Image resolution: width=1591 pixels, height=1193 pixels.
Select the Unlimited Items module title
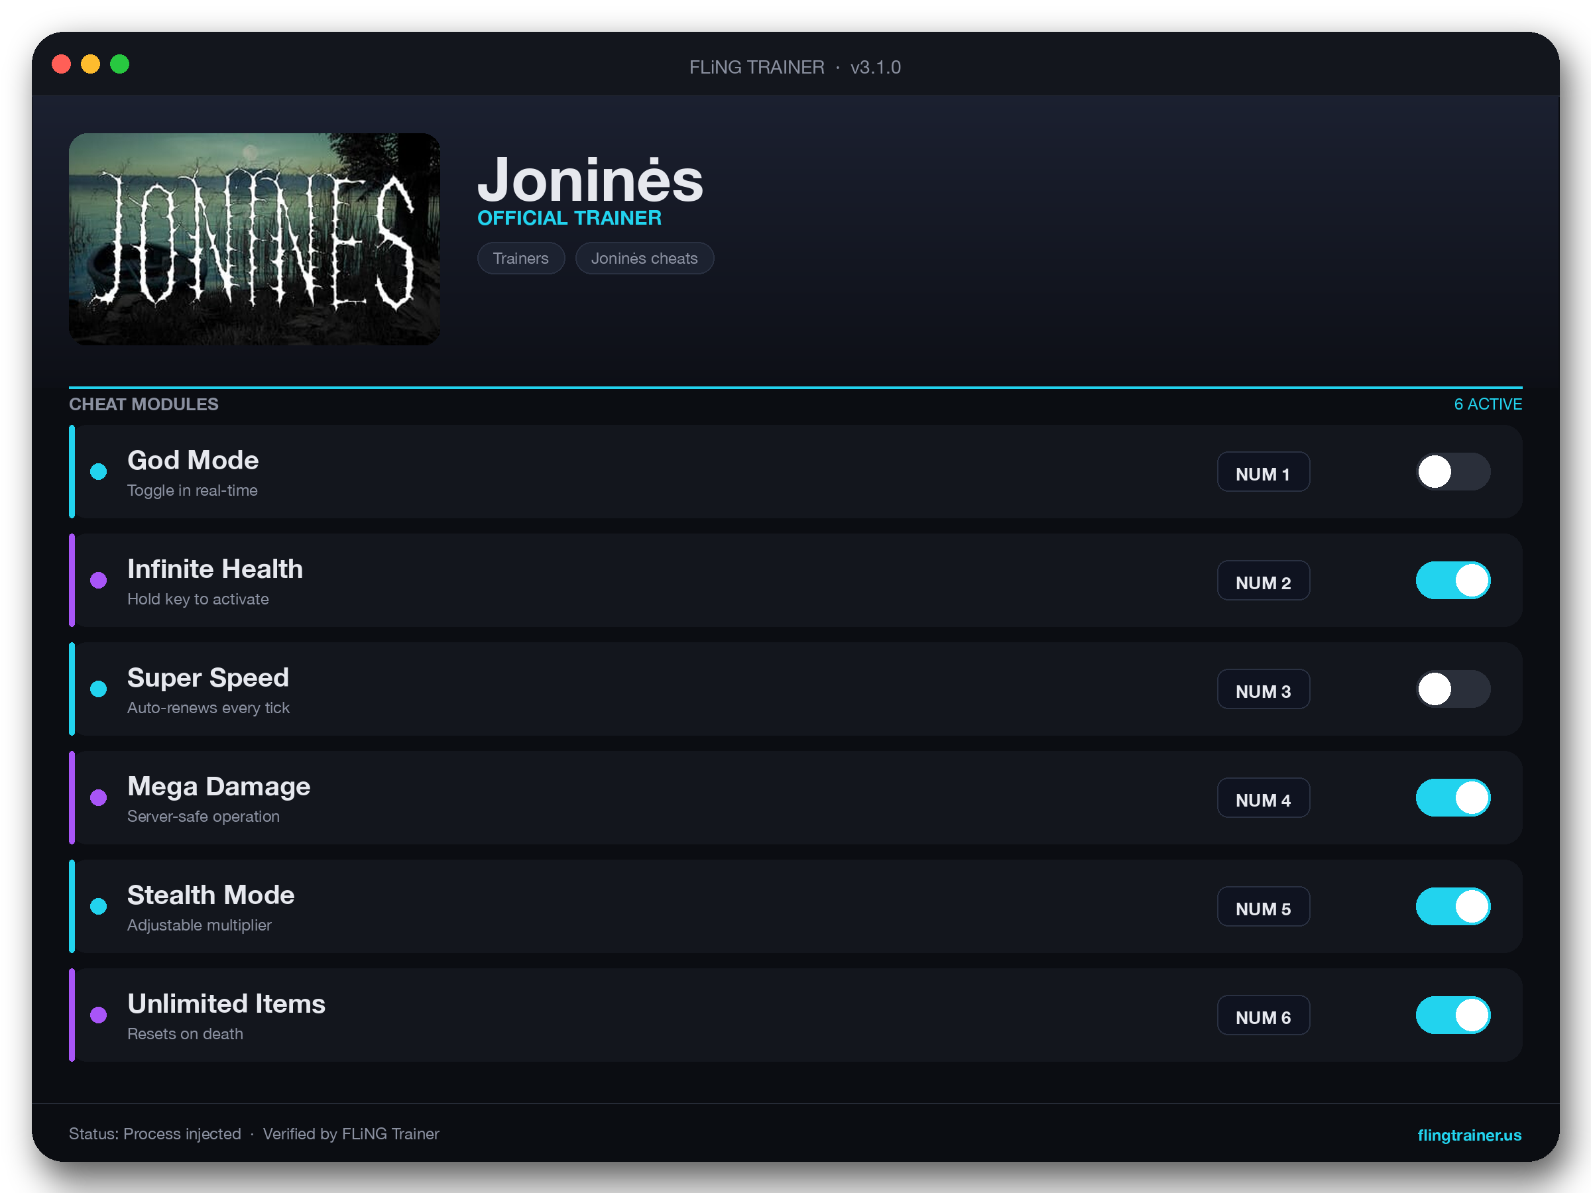[x=227, y=1003]
